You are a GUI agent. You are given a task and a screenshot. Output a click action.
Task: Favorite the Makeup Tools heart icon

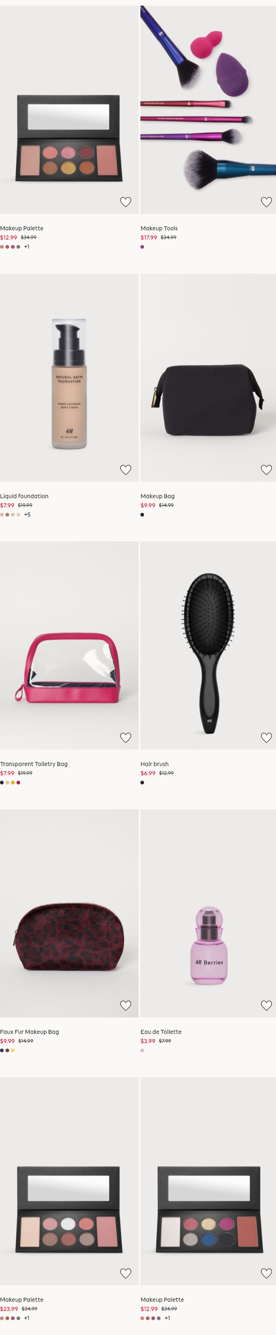click(x=266, y=202)
